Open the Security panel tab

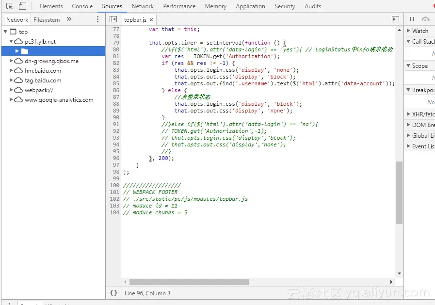(x=285, y=6)
